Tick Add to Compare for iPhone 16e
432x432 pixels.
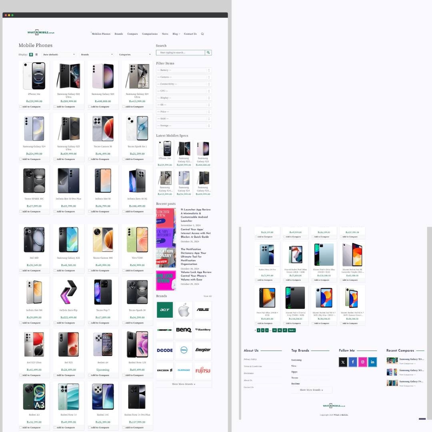point(21,107)
